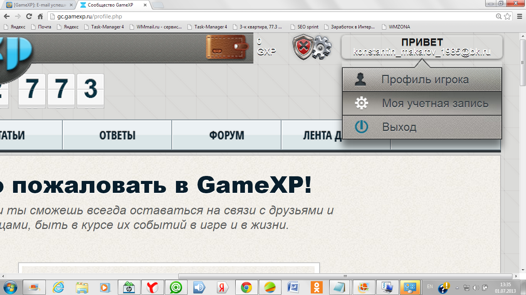Open a new browser tab
526x295 pixels.
(x=158, y=5)
